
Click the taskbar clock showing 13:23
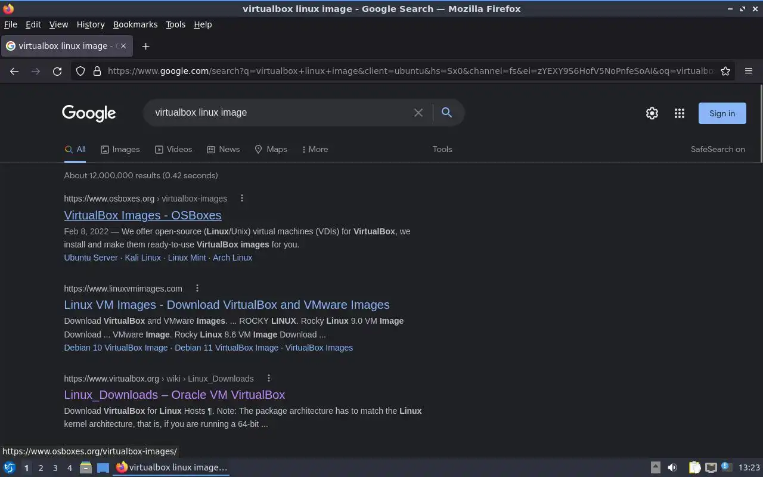[749, 467]
